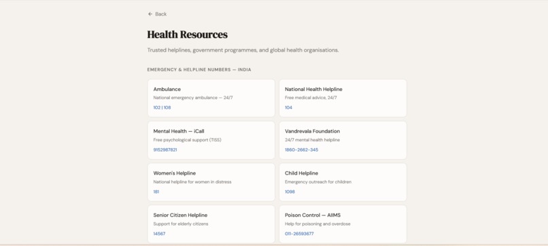Click the Poison Control — AIIMS title
This screenshot has width=548, height=246.
(x=313, y=215)
